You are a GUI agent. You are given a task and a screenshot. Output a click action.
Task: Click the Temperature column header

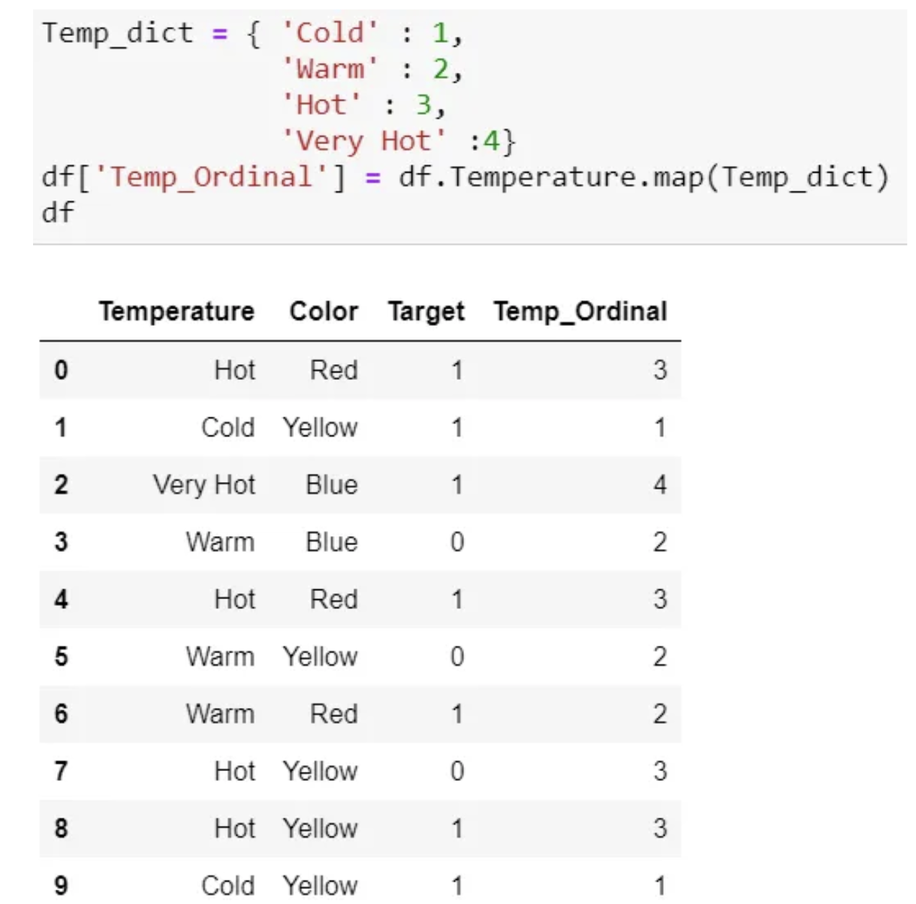pos(176,312)
